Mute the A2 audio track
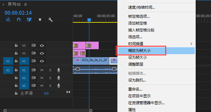Image resolution: width=211 pixels, height=112 pixels. [42, 78]
